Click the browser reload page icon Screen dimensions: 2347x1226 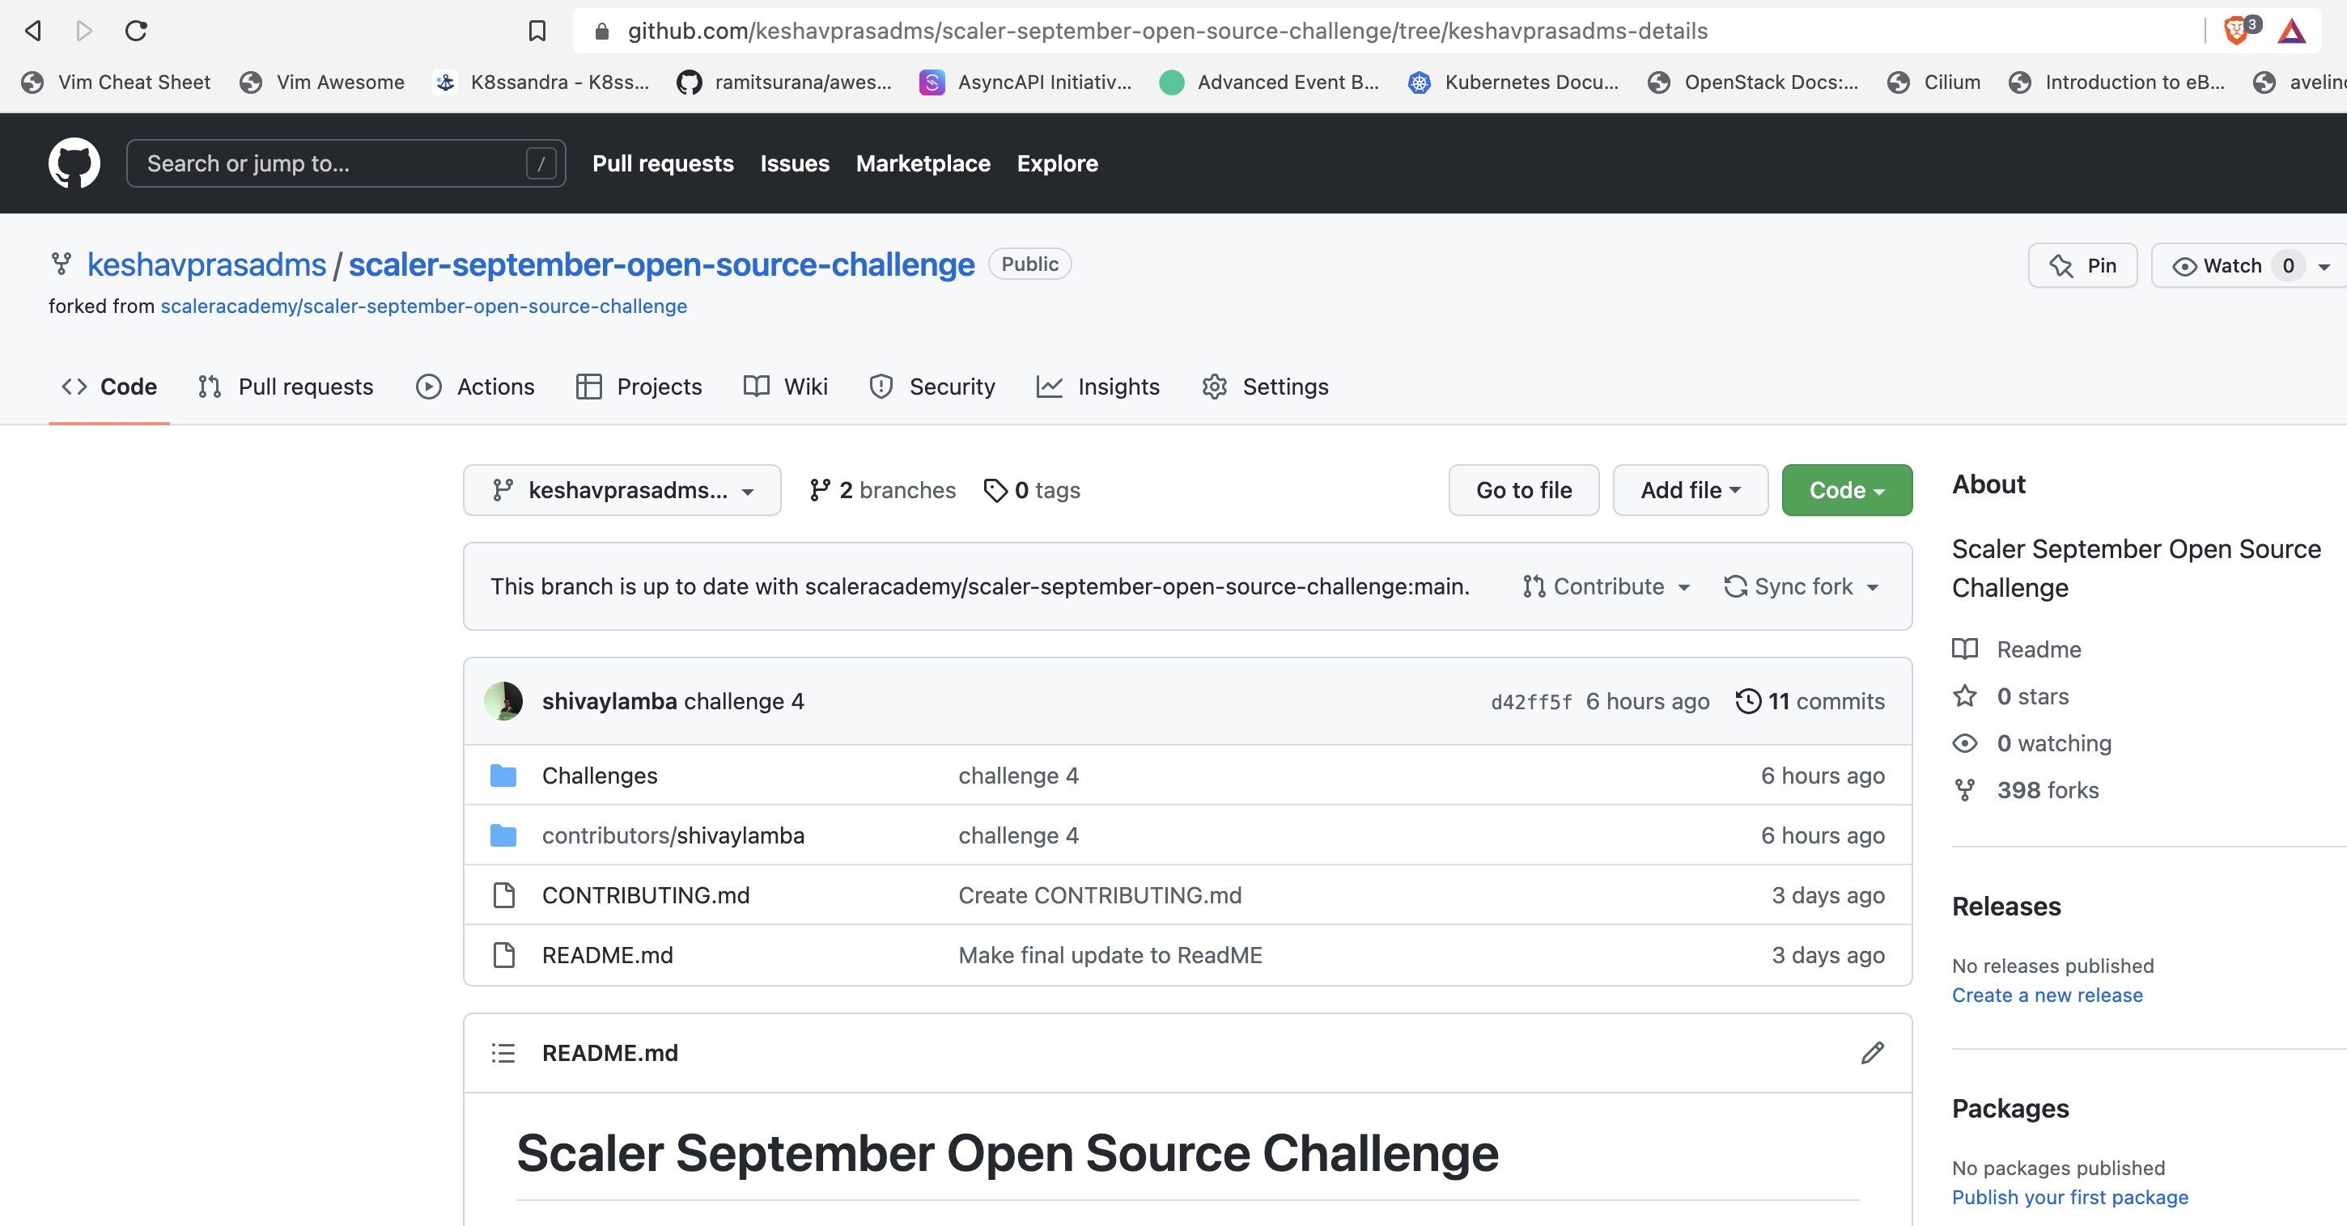pyautogui.click(x=137, y=31)
